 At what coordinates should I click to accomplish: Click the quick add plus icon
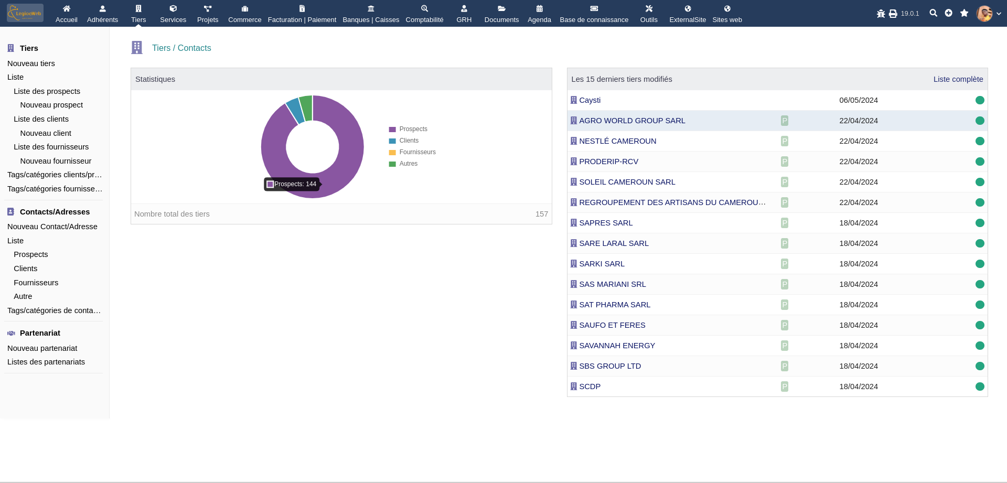(x=949, y=13)
